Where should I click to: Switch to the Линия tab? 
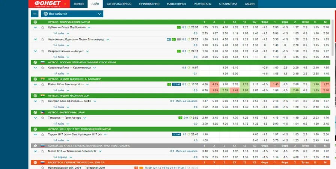78,4
